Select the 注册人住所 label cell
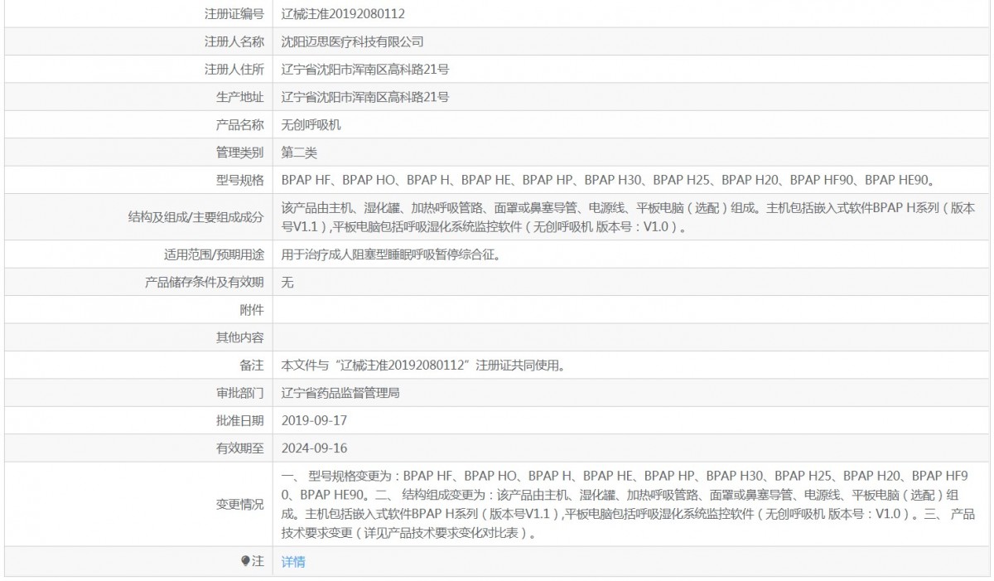Image resolution: width=994 pixels, height=581 pixels. [x=138, y=70]
